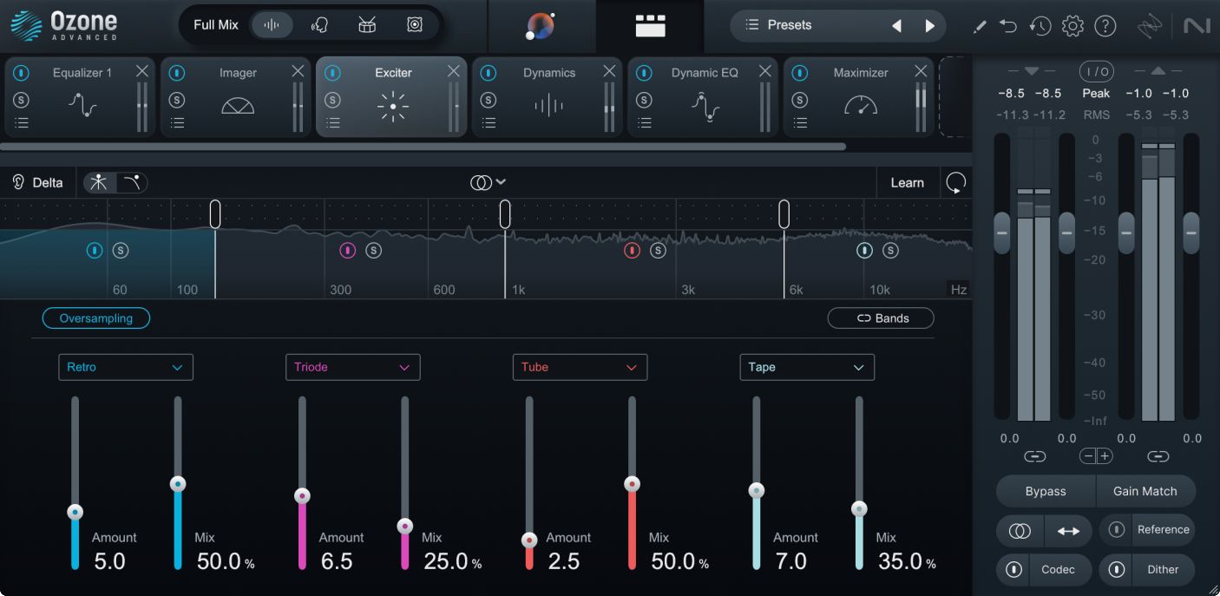This screenshot has width=1220, height=596.
Task: Click the reset loop icon beside Learn
Action: (955, 182)
